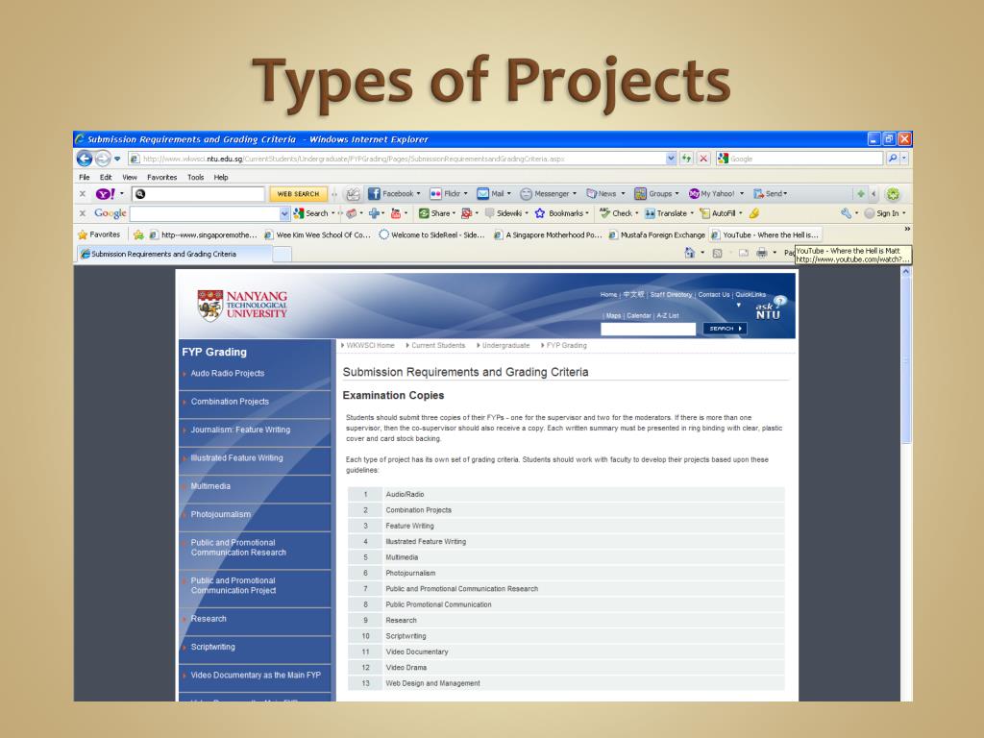Click the Nanyang Technological University logo
This screenshot has height=738, width=984.
point(242,305)
